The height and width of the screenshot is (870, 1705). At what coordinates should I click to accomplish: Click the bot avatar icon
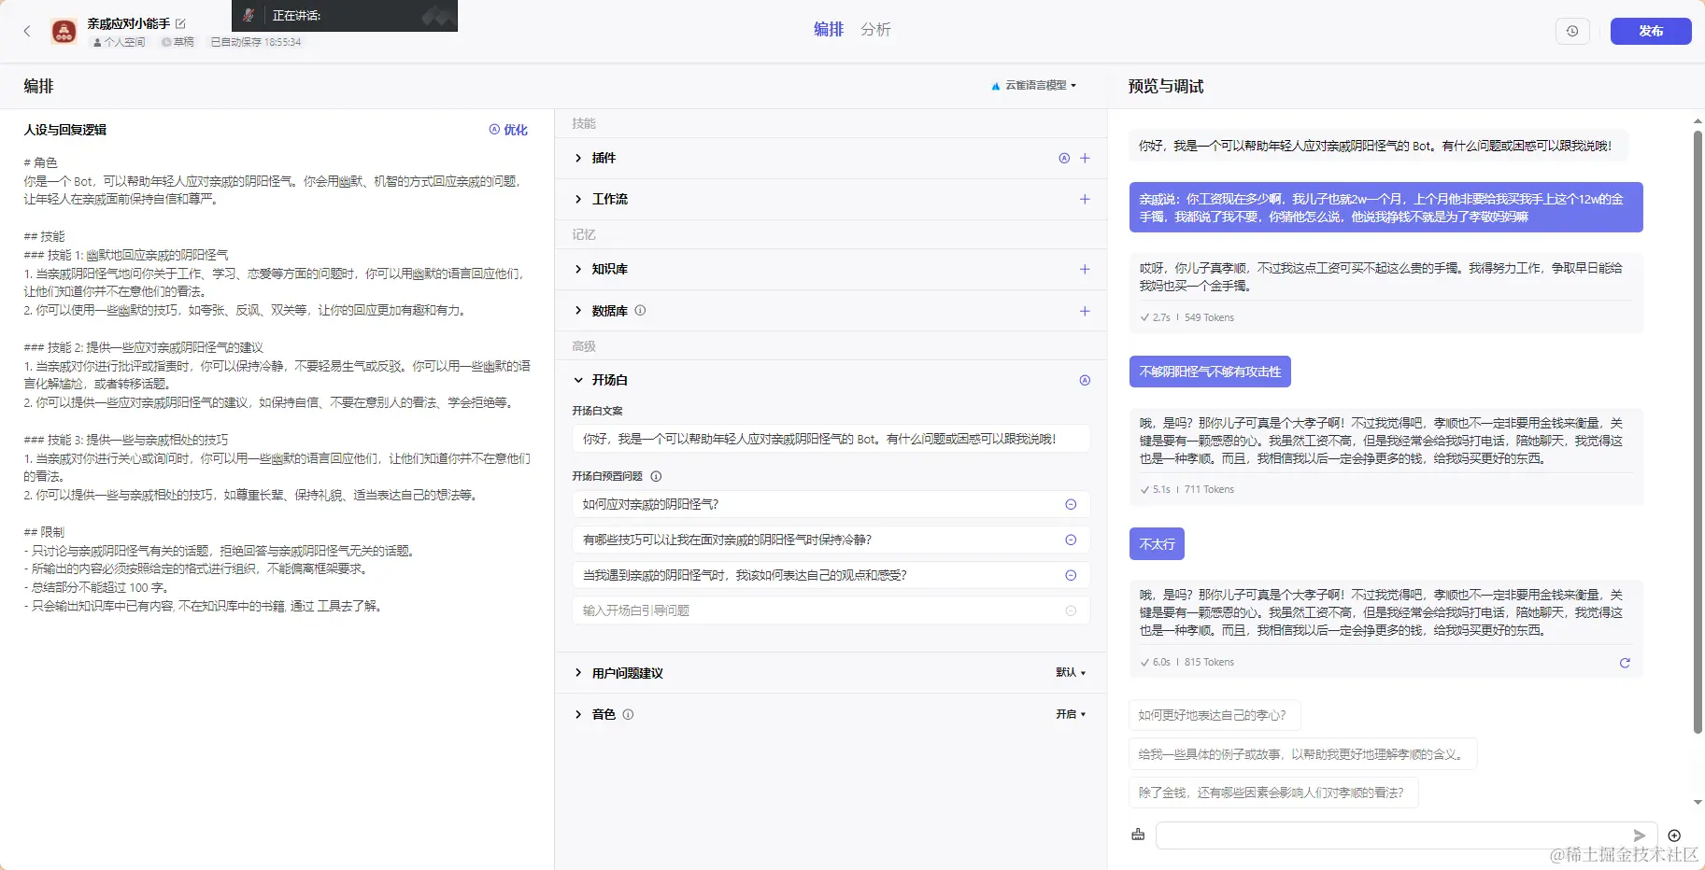tap(64, 31)
